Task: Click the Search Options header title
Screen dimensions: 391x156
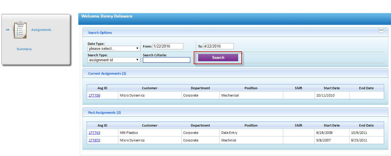Action: (100, 33)
